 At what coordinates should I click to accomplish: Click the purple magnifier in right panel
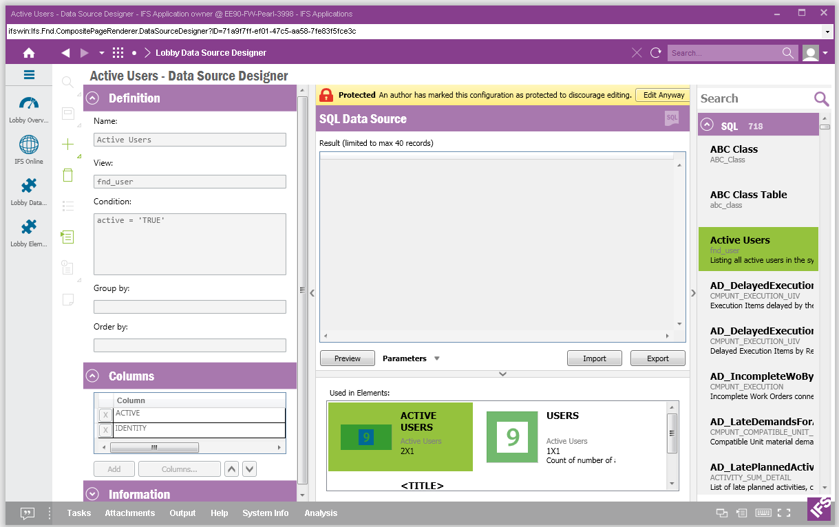pyautogui.click(x=822, y=99)
